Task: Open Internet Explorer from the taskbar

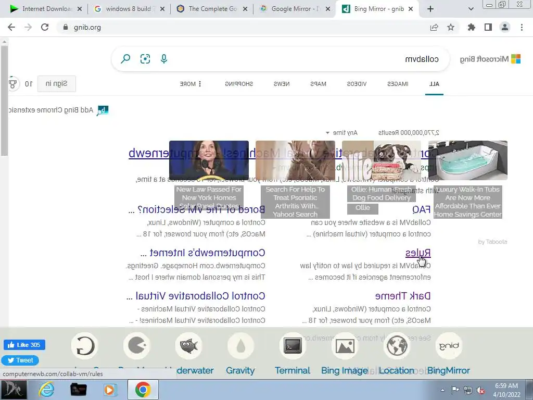Action: 46,390
